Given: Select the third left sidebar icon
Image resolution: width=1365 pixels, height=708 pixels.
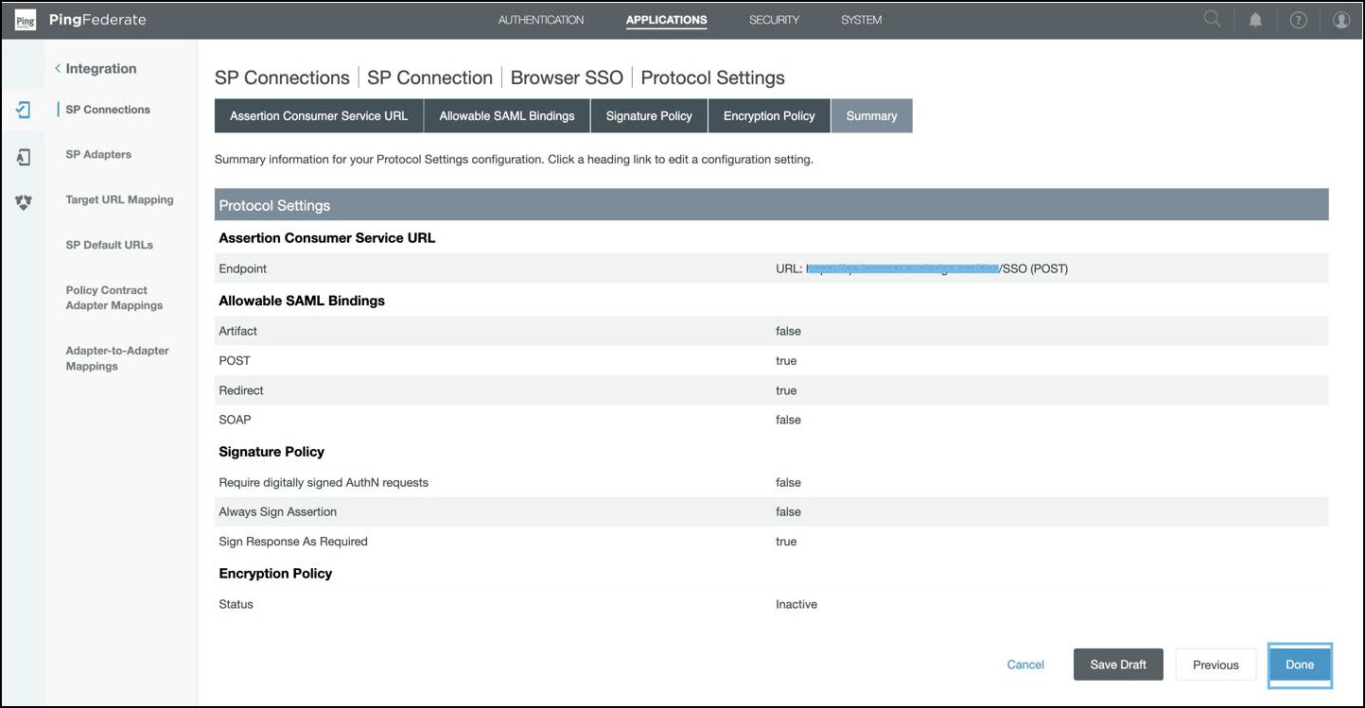Looking at the screenshot, I should click(x=24, y=201).
